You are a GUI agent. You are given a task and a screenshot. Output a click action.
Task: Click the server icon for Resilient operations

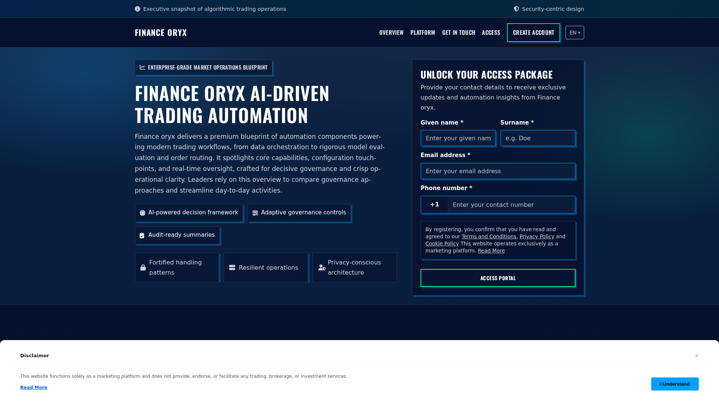[232, 267]
